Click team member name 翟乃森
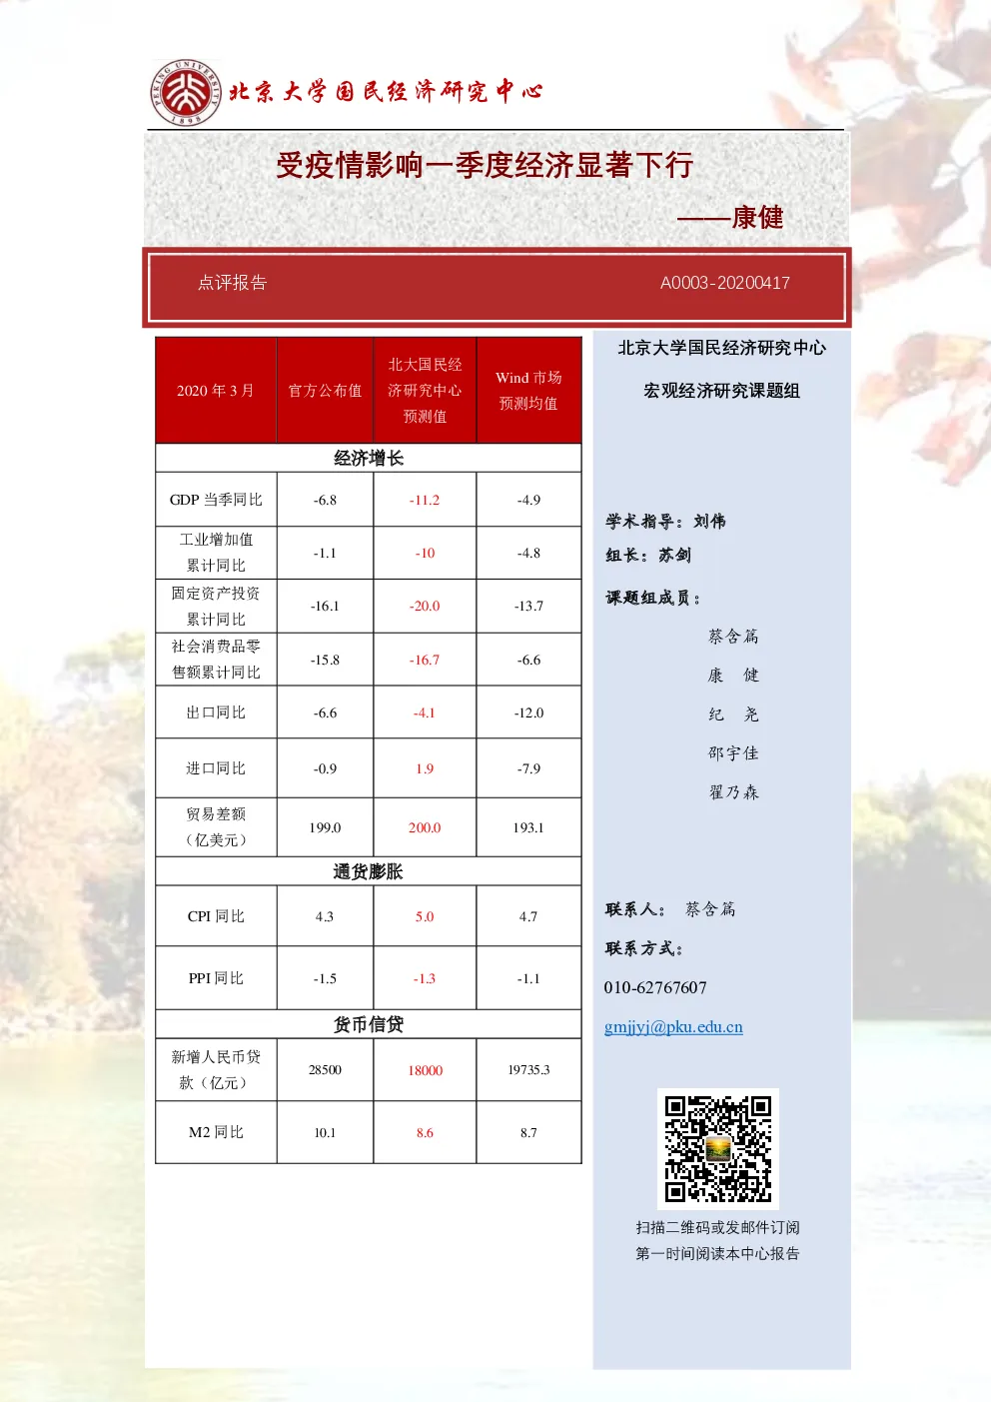This screenshot has height=1402, width=991. coord(733,791)
